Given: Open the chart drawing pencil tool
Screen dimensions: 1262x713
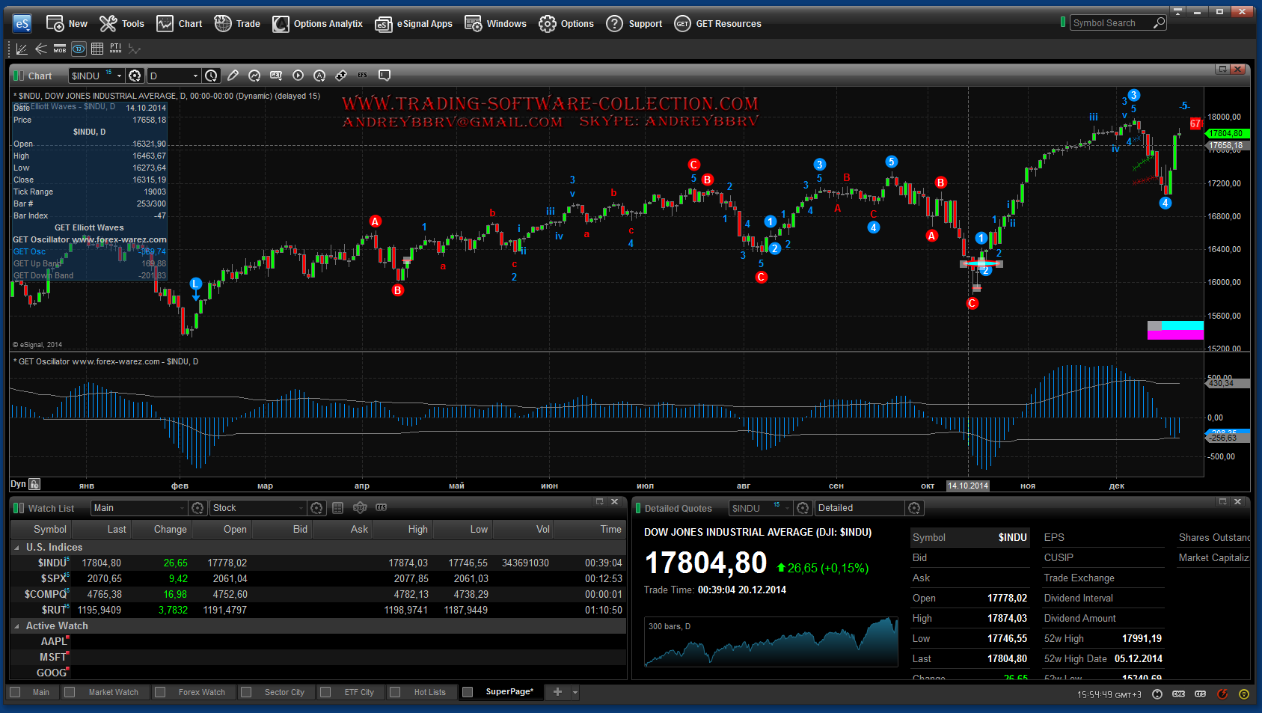Looking at the screenshot, I should [233, 76].
